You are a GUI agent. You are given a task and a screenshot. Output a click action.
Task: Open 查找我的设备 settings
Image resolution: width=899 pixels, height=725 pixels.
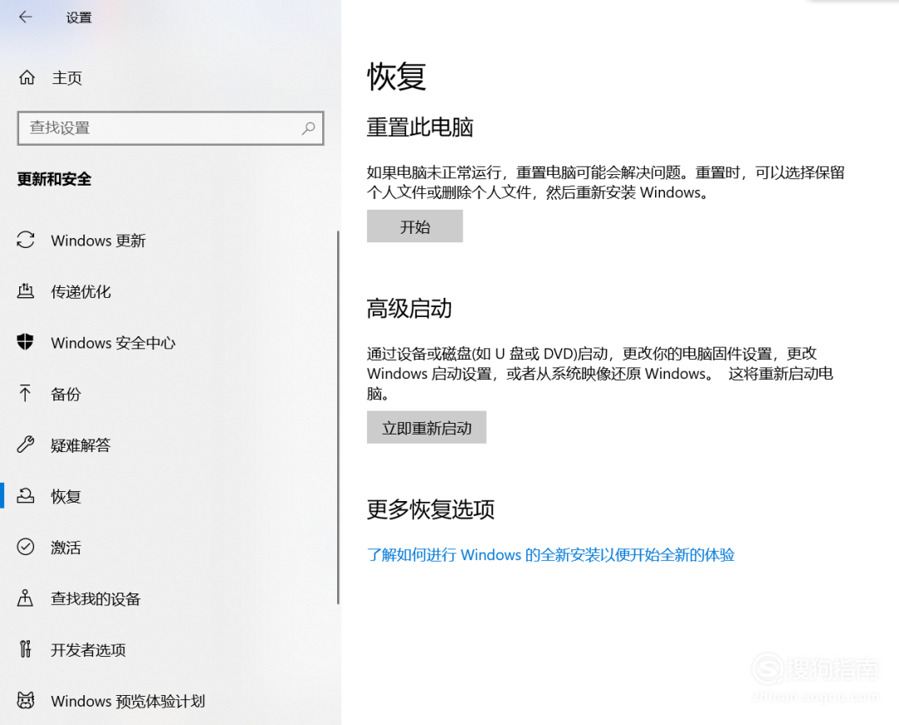tap(96, 598)
